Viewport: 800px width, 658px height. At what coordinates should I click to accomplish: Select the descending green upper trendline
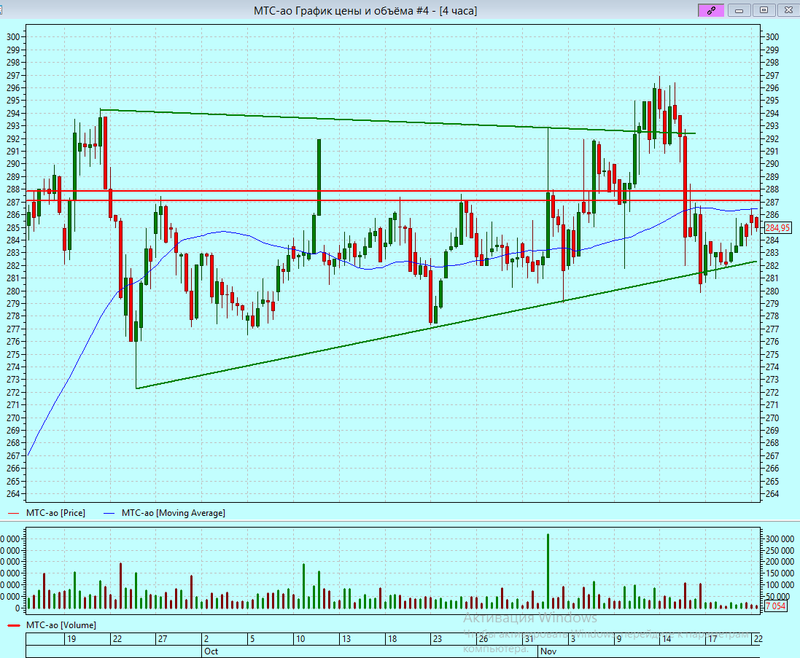click(x=398, y=121)
